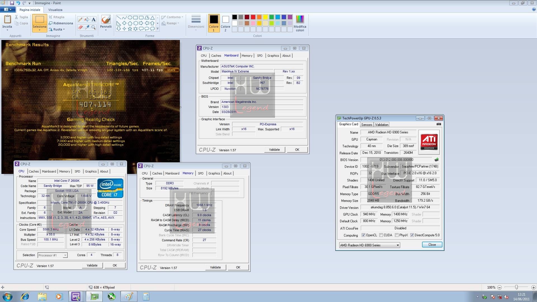Open Modifica colori editor

(300, 23)
